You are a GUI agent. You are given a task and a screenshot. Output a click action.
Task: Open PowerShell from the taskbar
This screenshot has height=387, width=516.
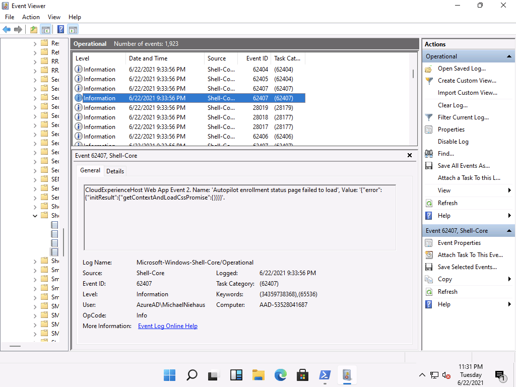325,375
